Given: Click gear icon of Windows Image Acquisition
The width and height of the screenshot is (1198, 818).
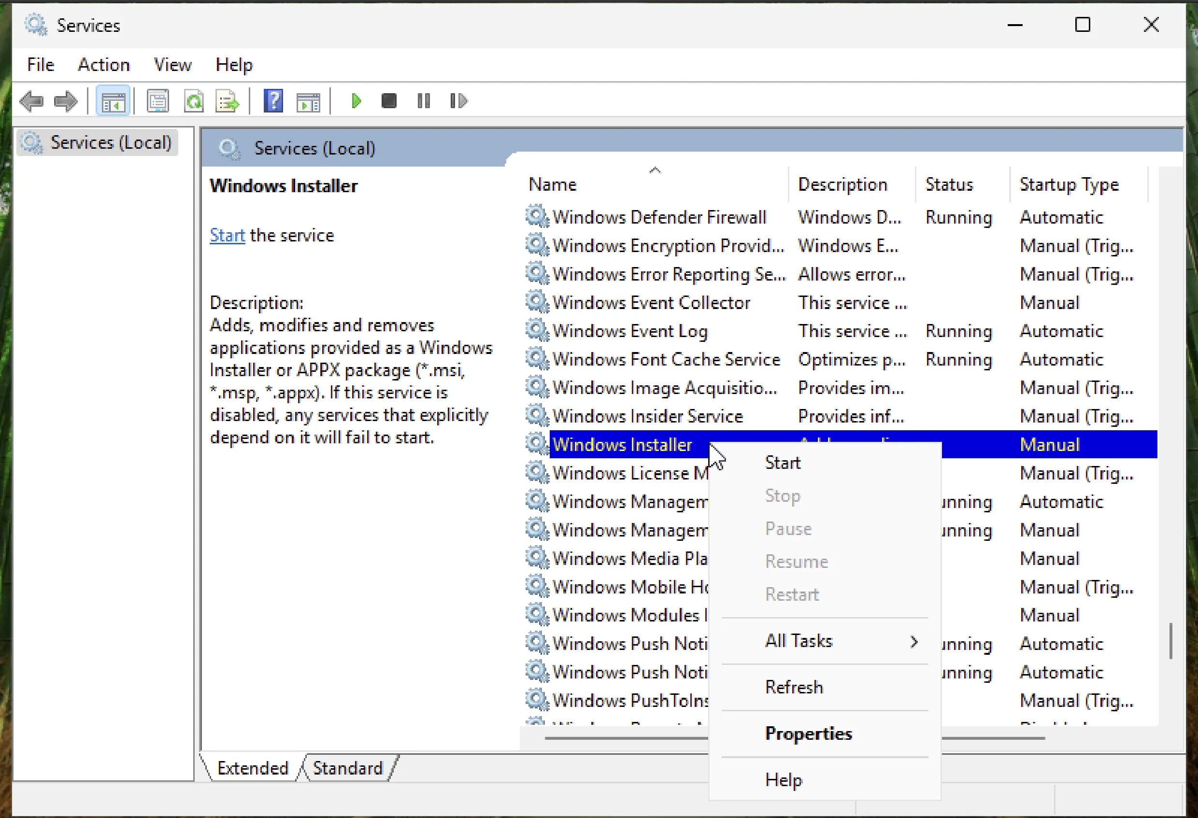Looking at the screenshot, I should tap(537, 387).
